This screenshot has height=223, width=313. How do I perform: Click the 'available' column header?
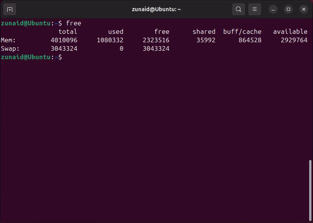click(290, 32)
